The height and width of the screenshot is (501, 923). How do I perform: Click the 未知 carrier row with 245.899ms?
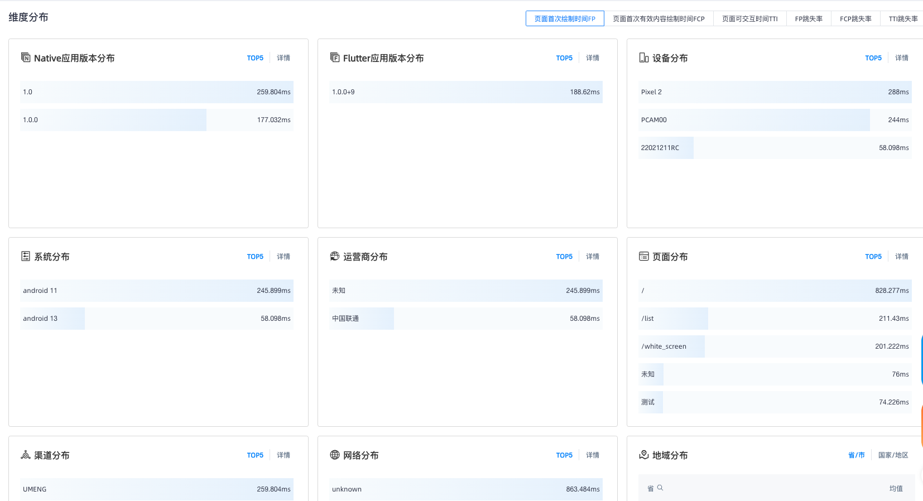pyautogui.click(x=466, y=291)
